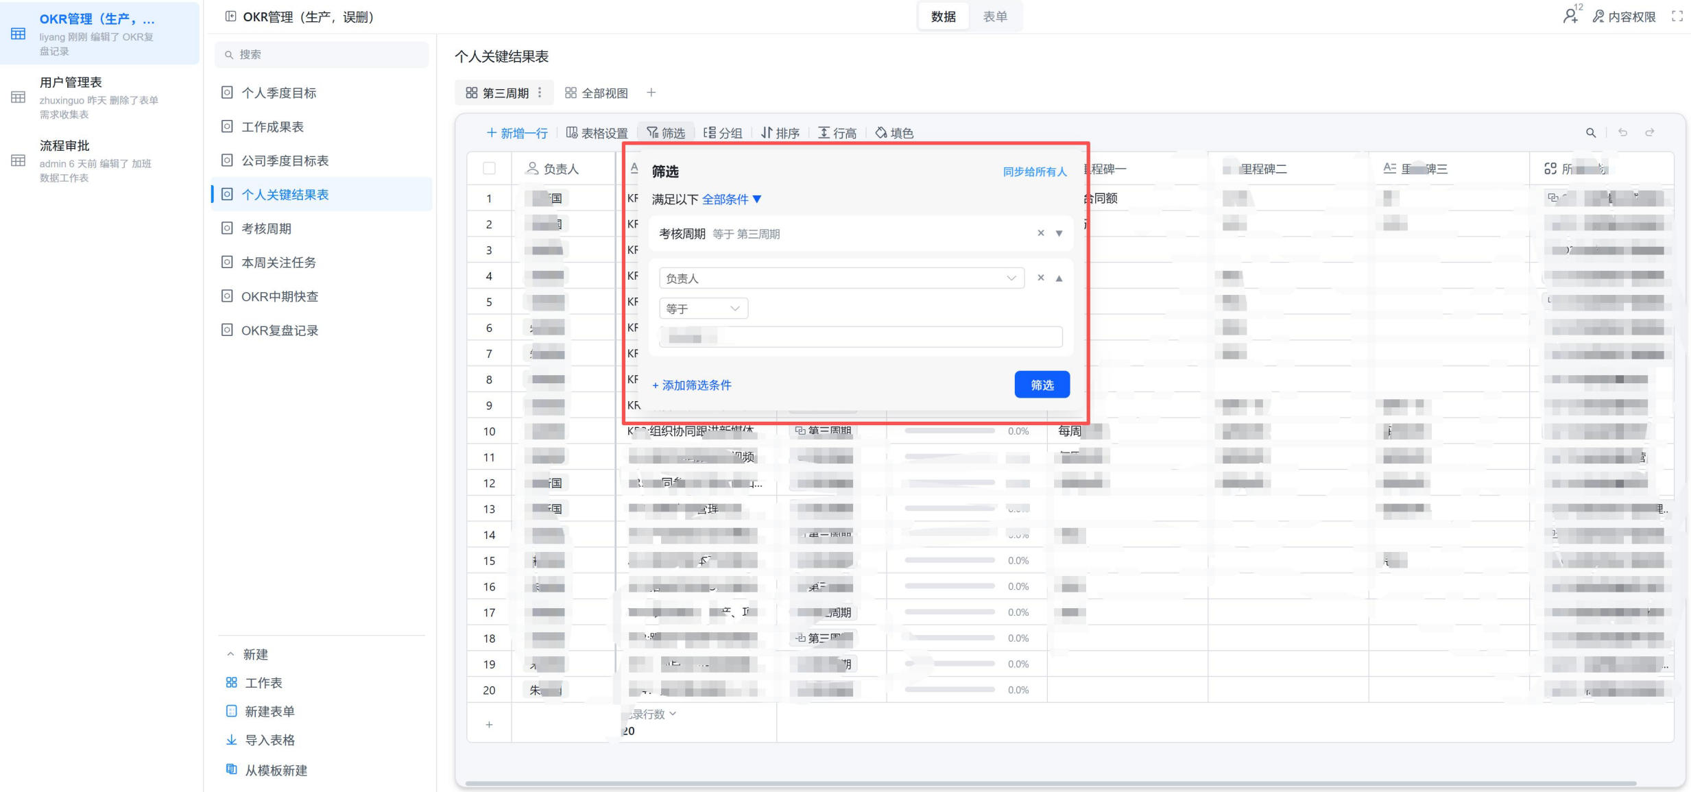Open the 等于 operator dropdown
Image resolution: width=1691 pixels, height=792 pixels.
click(x=704, y=309)
